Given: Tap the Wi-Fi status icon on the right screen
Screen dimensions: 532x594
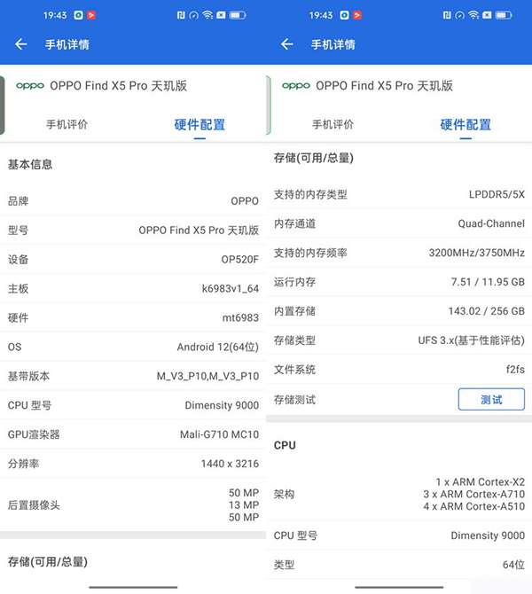Looking at the screenshot, I should tap(473, 15).
